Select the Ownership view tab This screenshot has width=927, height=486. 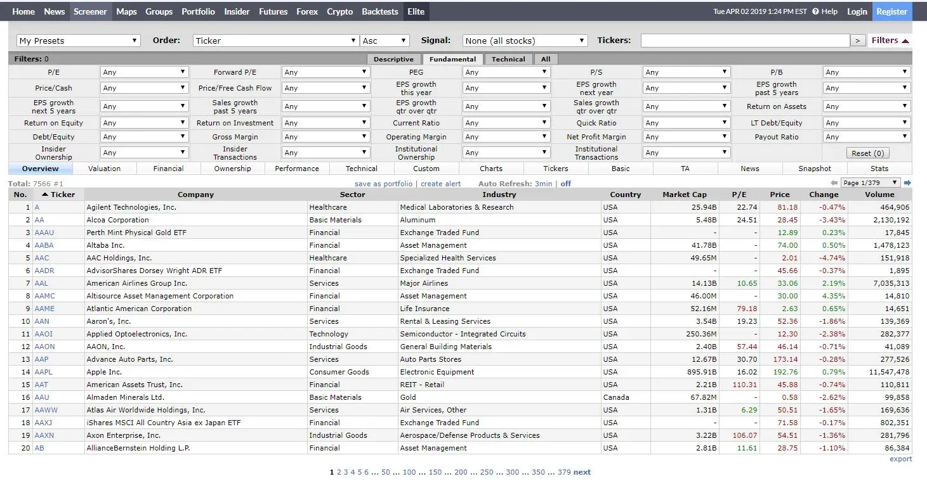233,169
